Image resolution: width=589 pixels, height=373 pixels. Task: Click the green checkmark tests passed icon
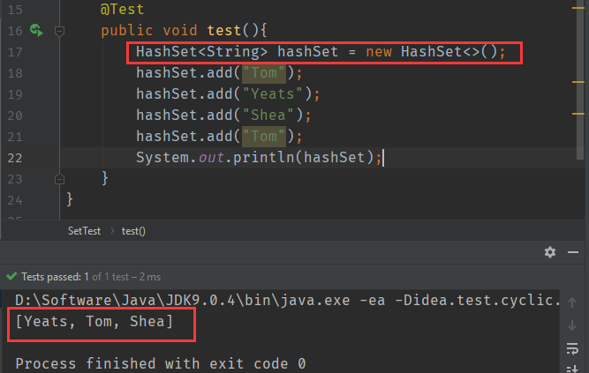coord(11,277)
